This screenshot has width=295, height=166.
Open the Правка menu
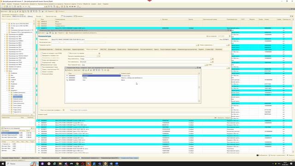[x=9, y=4]
